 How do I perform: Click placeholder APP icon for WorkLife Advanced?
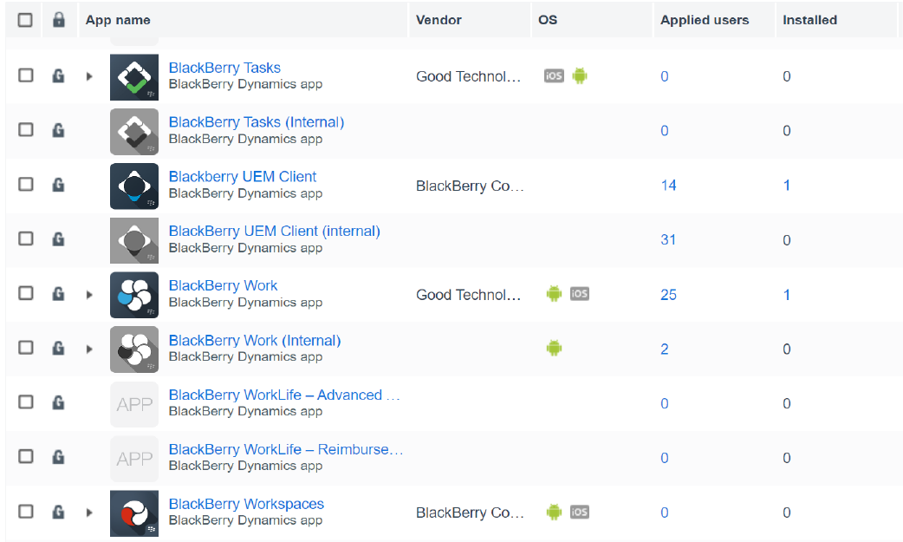[134, 404]
